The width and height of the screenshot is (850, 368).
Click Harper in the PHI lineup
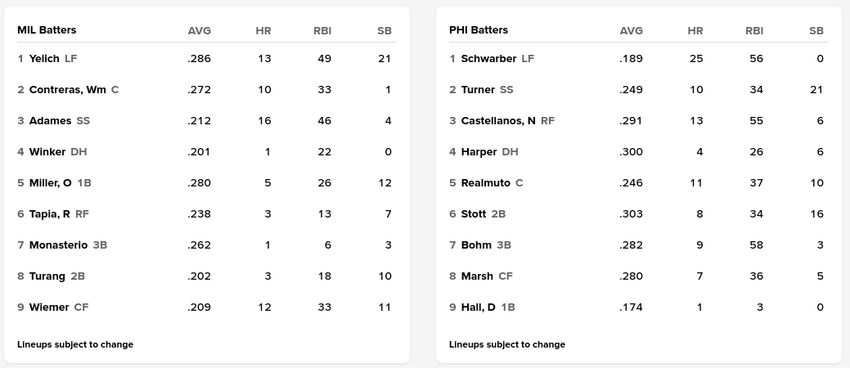[479, 152]
